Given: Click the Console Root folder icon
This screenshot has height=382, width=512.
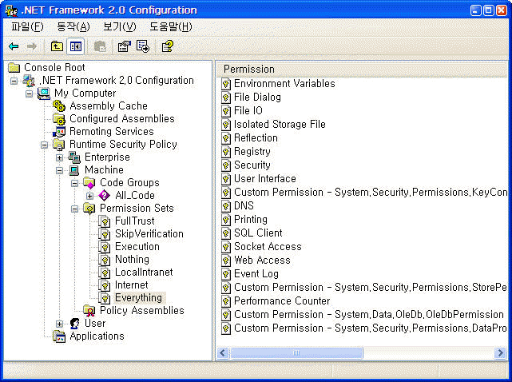Looking at the screenshot, I should pos(14,68).
